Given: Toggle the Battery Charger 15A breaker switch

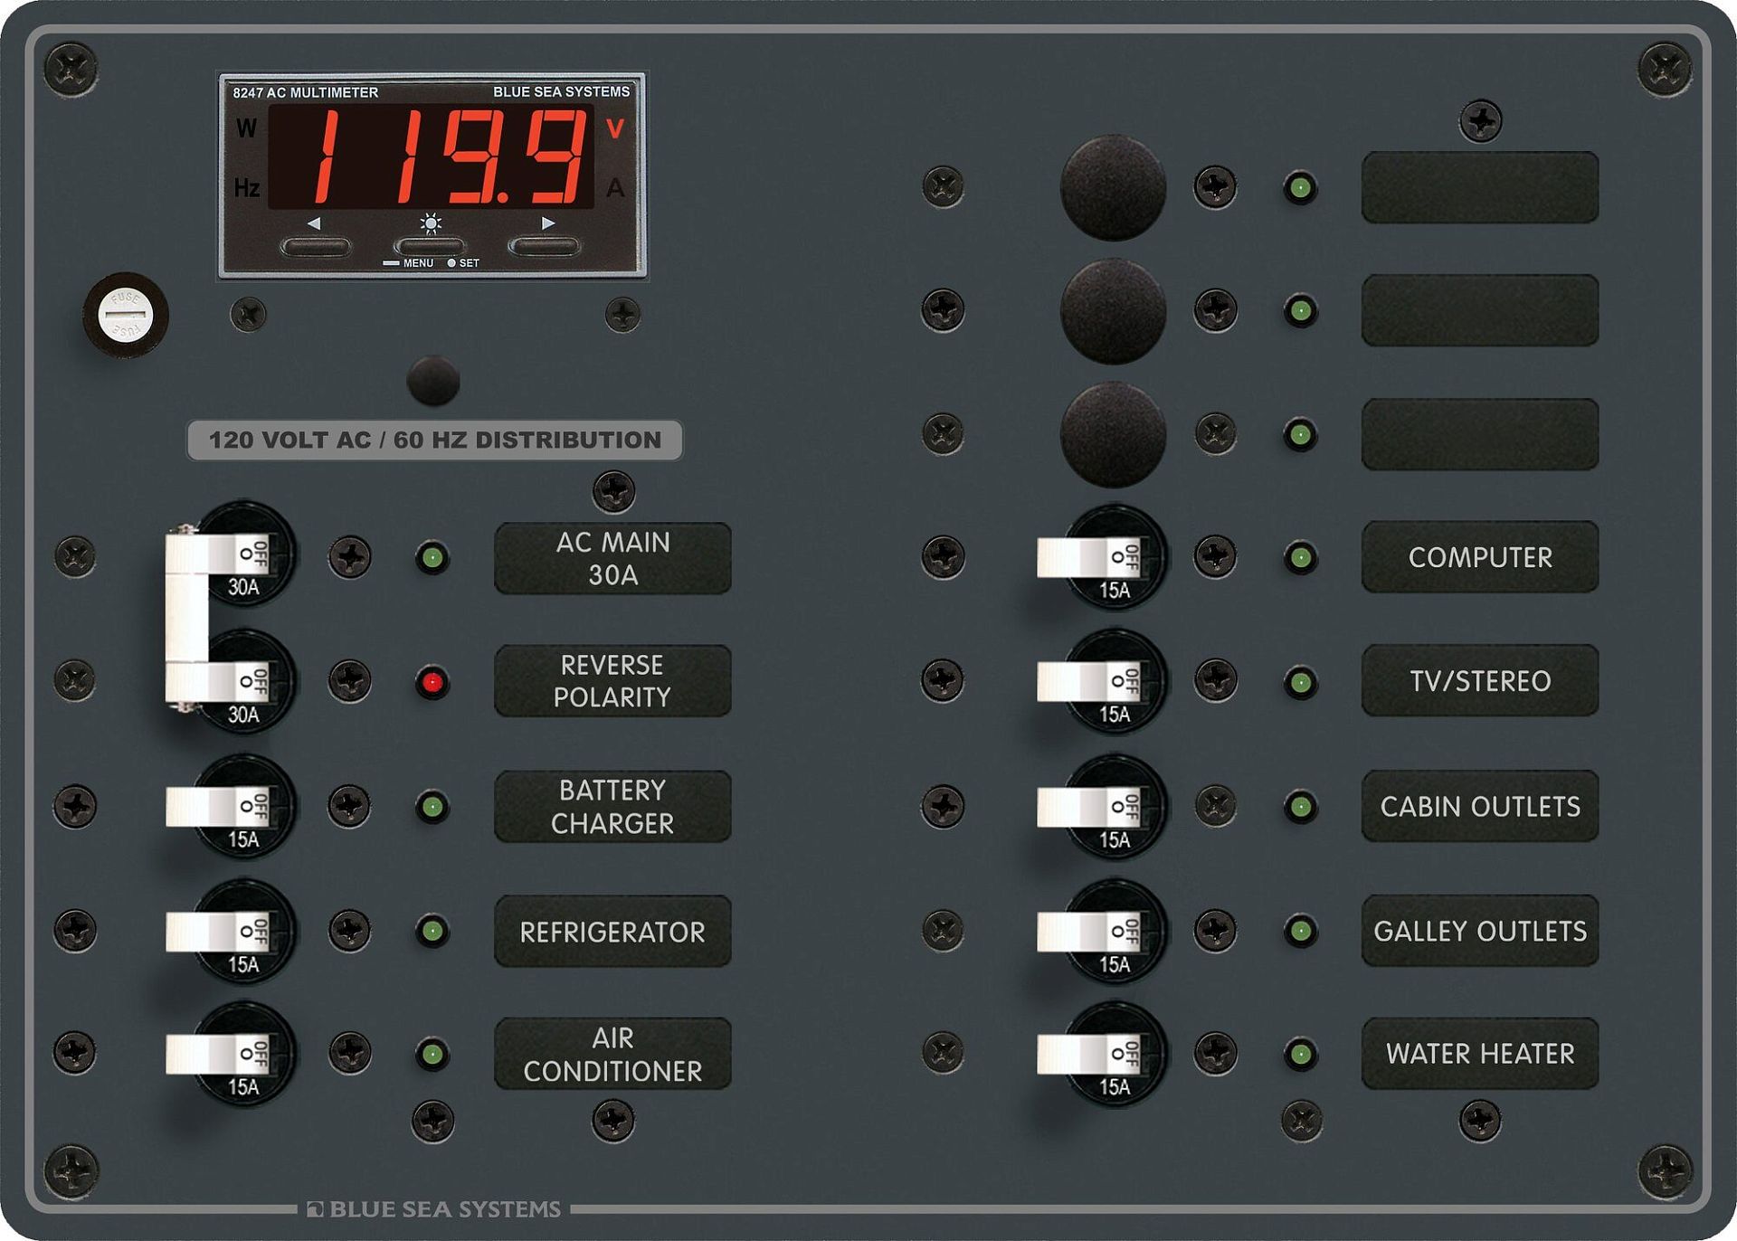Looking at the screenshot, I should [215, 806].
